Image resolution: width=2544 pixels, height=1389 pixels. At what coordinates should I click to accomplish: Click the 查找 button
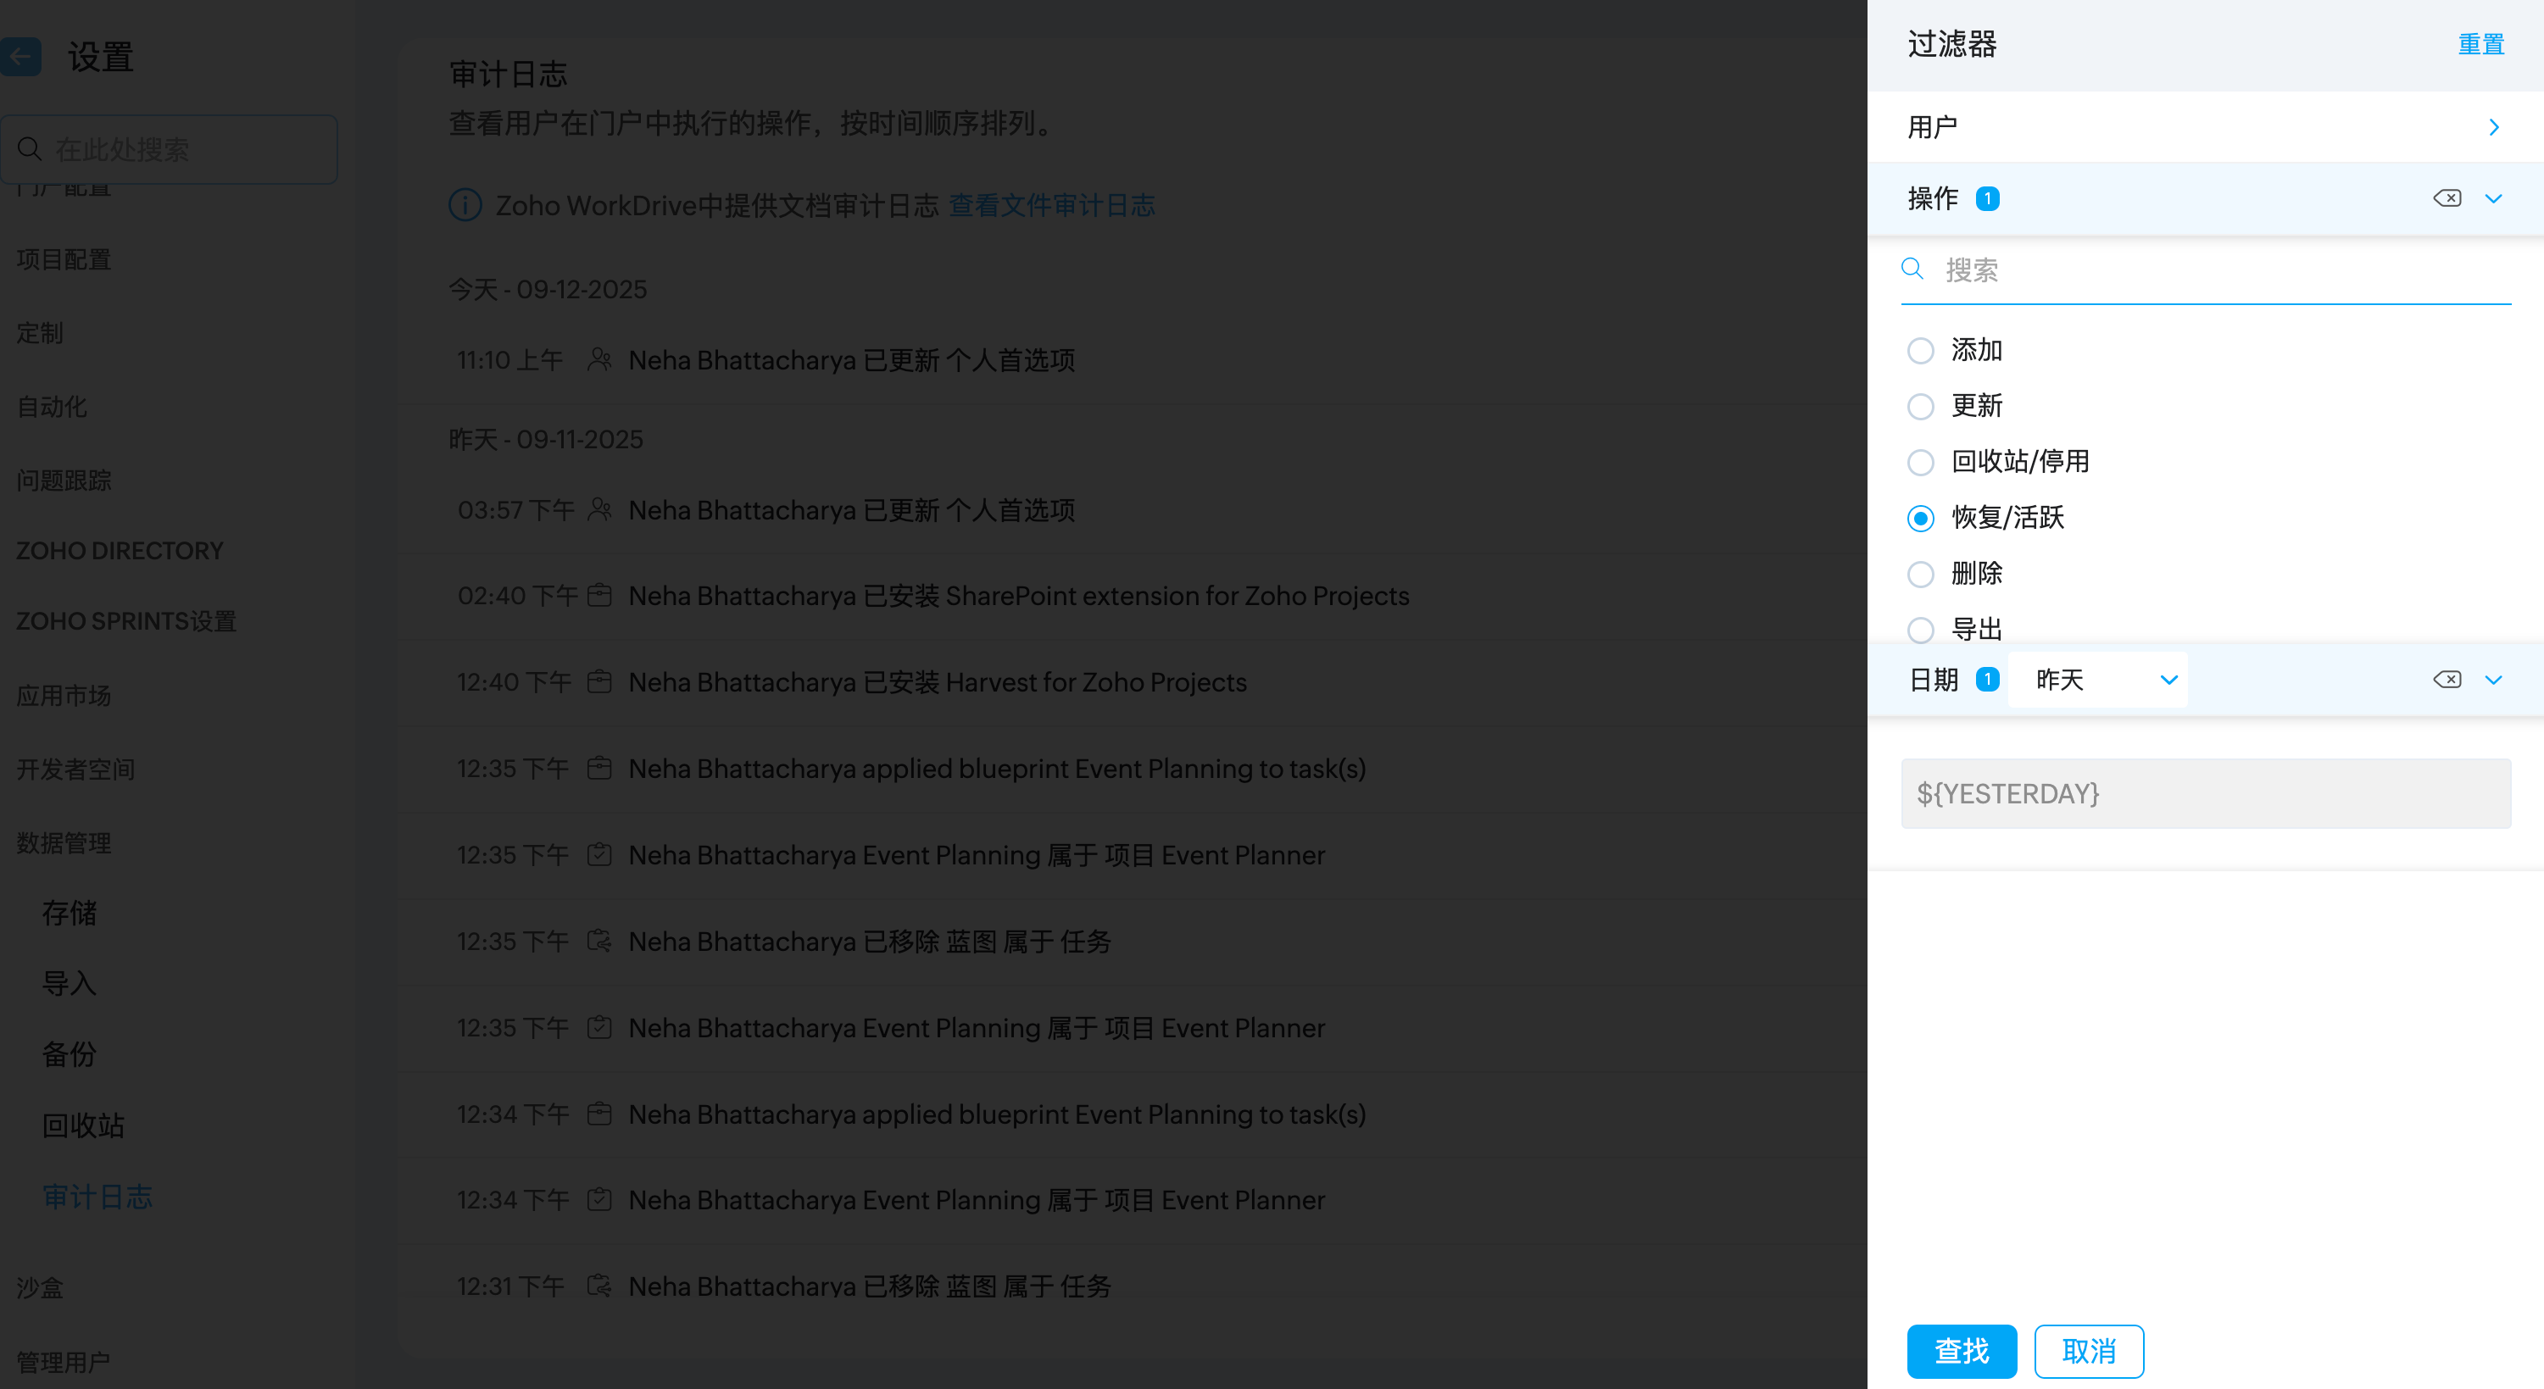coord(1962,1351)
